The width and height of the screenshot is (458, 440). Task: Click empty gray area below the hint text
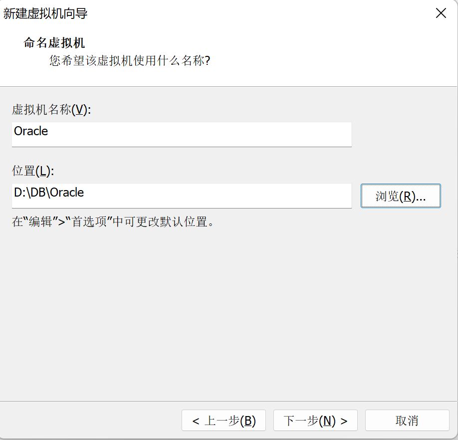point(225,309)
